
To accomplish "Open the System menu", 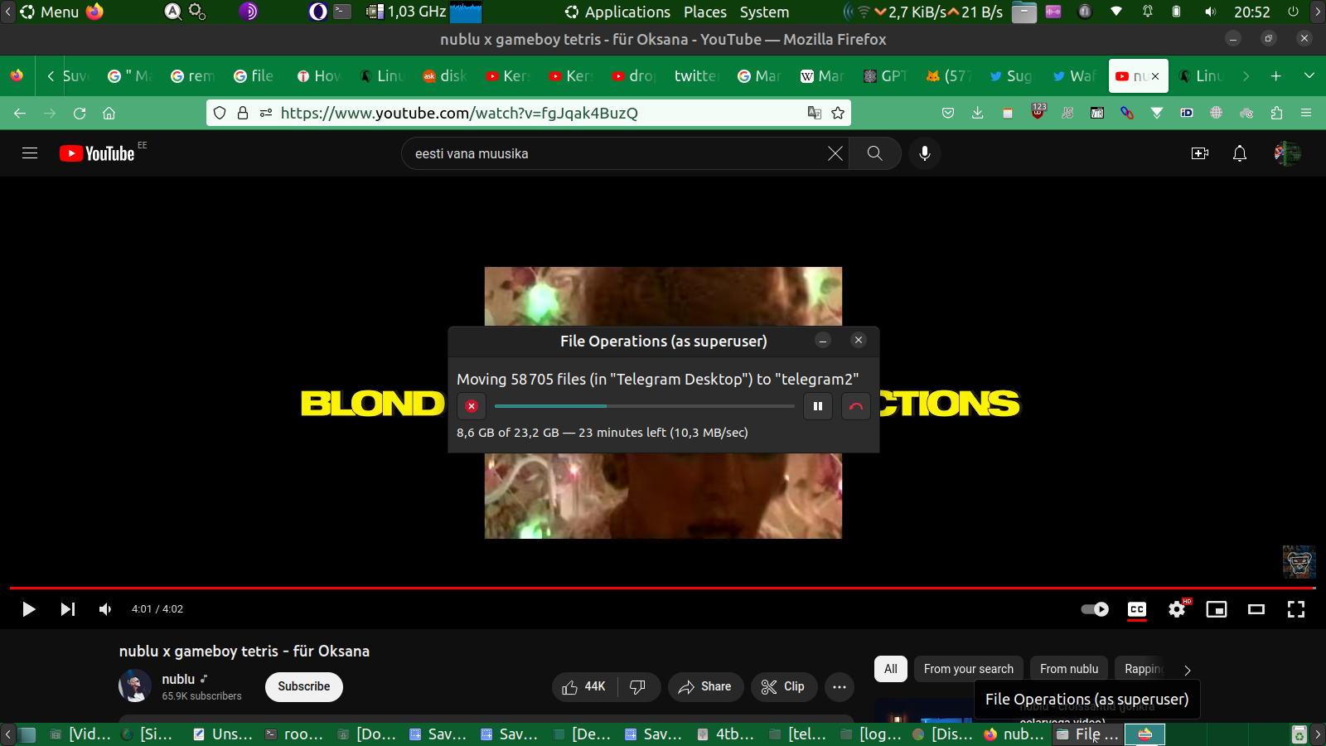I will click(x=764, y=12).
